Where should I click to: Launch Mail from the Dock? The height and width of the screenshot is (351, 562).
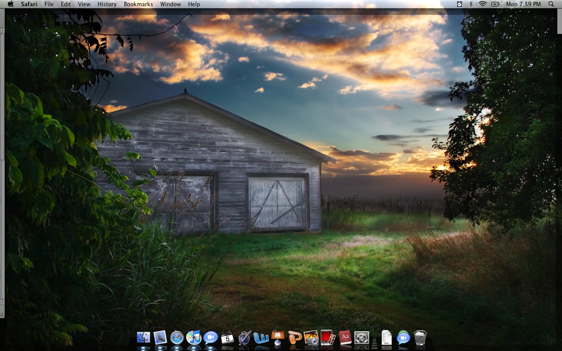click(160, 337)
